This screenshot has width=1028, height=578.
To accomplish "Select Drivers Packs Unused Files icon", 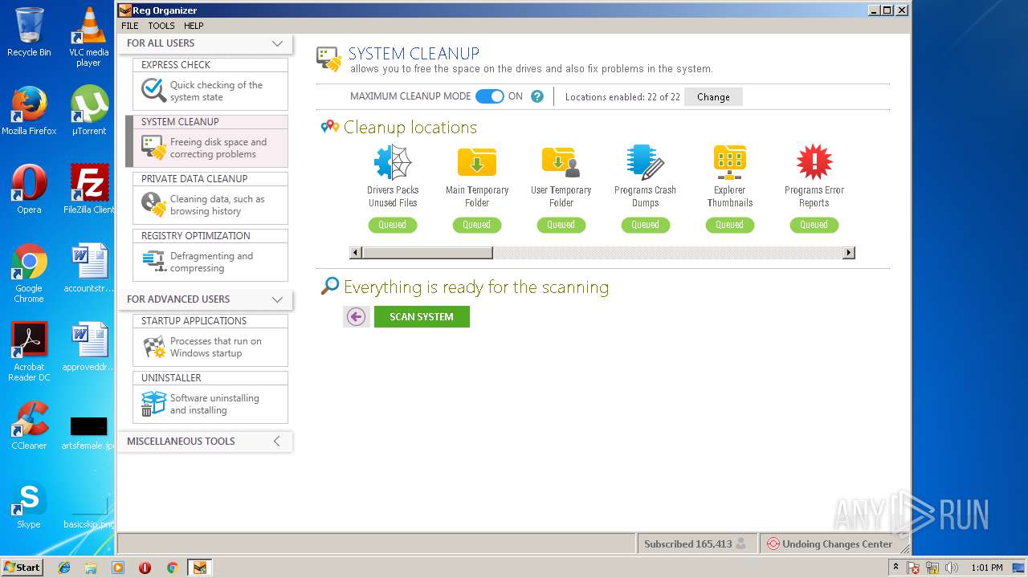I will [393, 163].
